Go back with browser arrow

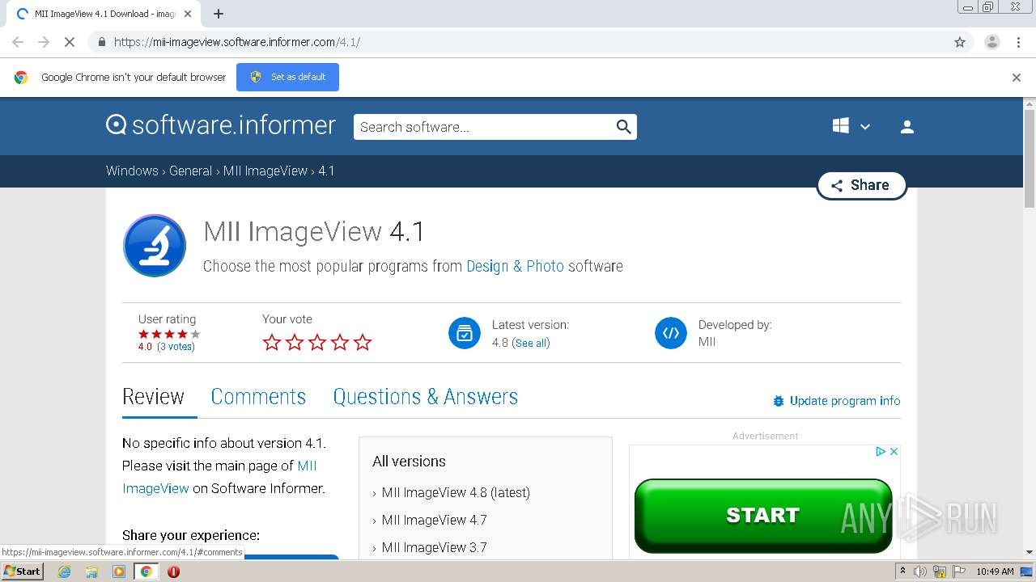pyautogui.click(x=18, y=42)
